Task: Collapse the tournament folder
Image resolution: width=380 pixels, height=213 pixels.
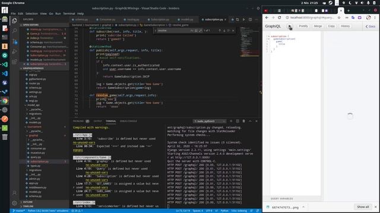Action: pyautogui.click(x=34, y=127)
